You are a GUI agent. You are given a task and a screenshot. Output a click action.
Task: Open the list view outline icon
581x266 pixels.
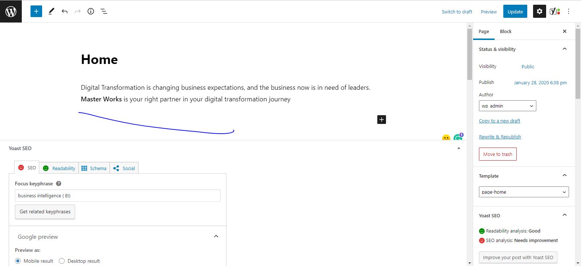(104, 11)
